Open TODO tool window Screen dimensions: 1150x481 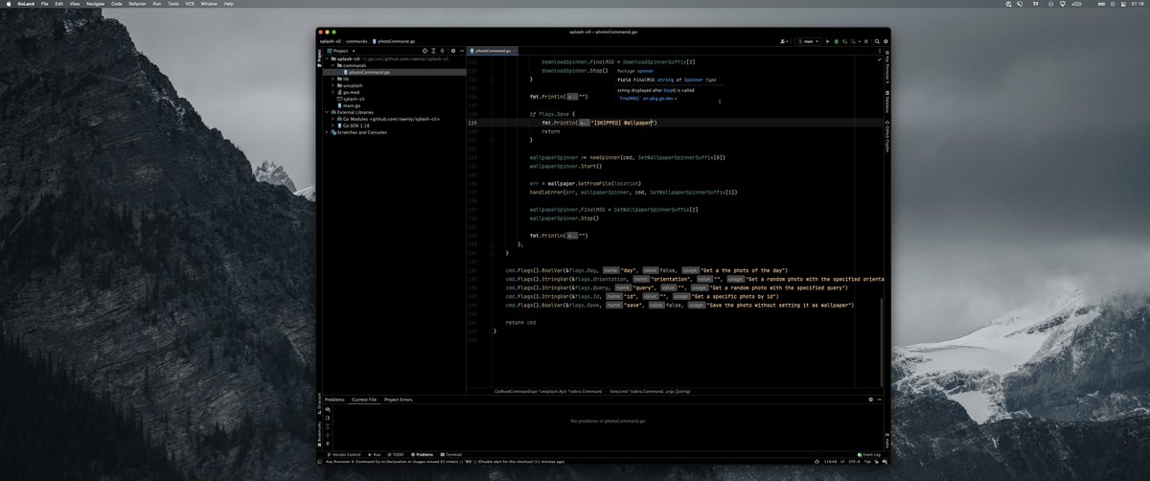click(396, 454)
